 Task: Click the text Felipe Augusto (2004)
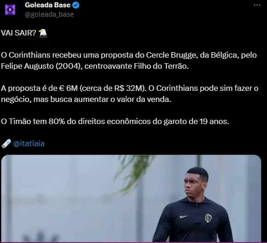coord(41,66)
